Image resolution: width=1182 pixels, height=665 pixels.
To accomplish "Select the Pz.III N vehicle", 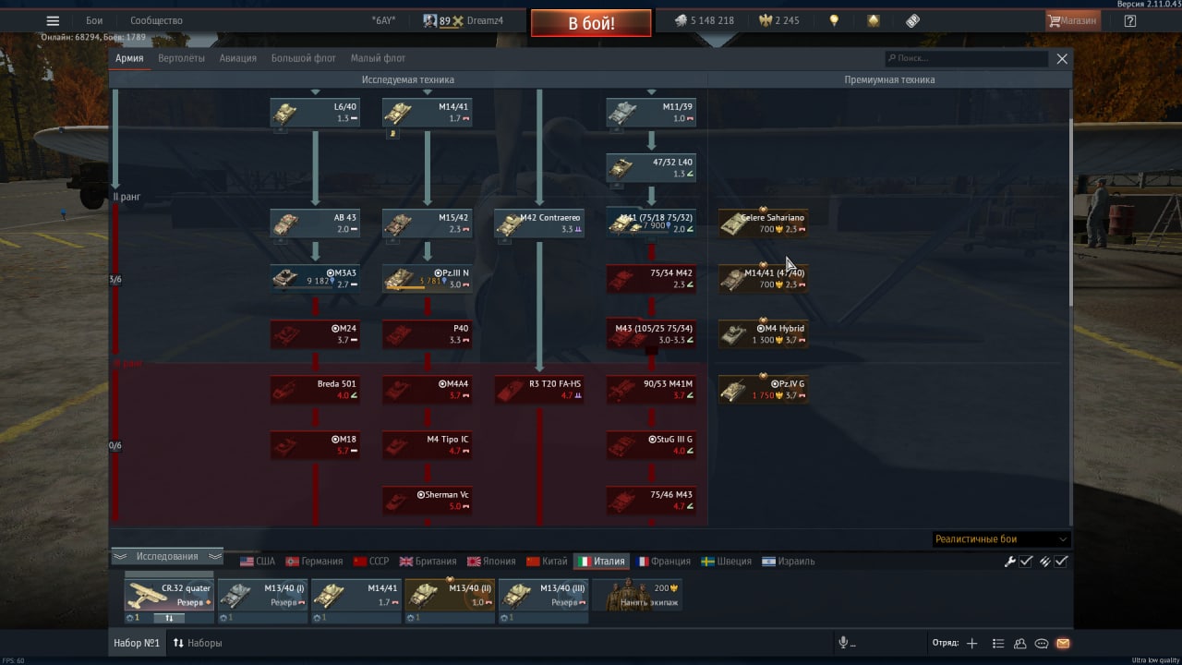I will [428, 279].
